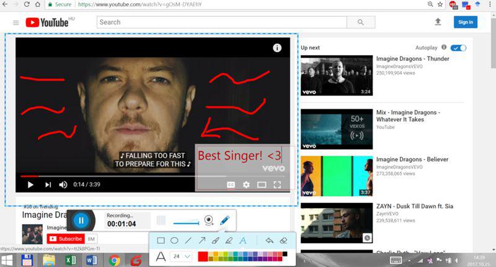This screenshot has height=267, width=496.
Task: Select the paintbrush drawing tool
Action: pyautogui.click(x=215, y=240)
